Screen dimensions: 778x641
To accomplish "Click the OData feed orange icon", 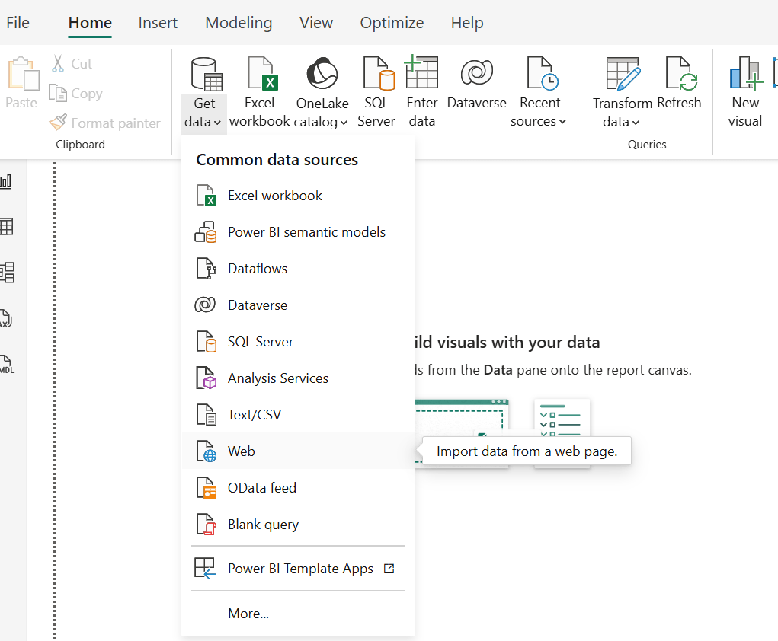I will (206, 488).
